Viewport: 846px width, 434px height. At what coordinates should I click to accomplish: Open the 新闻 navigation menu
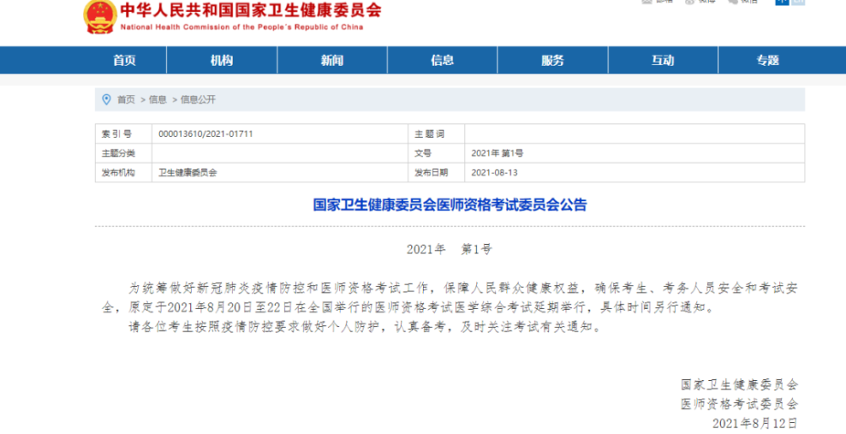[x=332, y=60]
